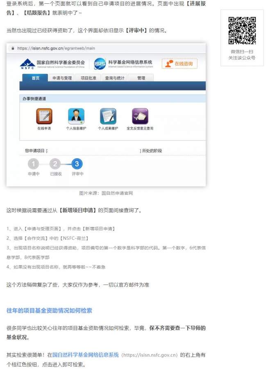Open the 个人信息维护 person icon
This screenshot has height=369, width=270.
click(76, 116)
